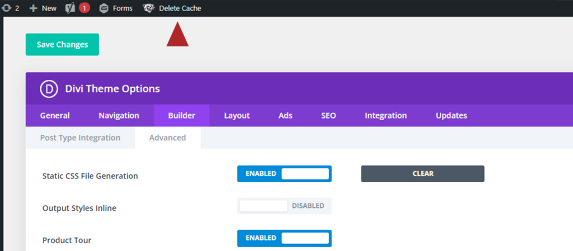Click the updates refresh icon in admin bar
Image resolution: width=573 pixels, height=251 pixels.
[6, 8]
